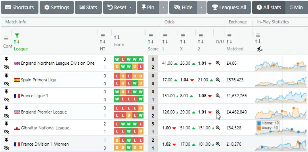308x152 pixels.
Task: Sort by Score column arrows
Action: [x=151, y=42]
